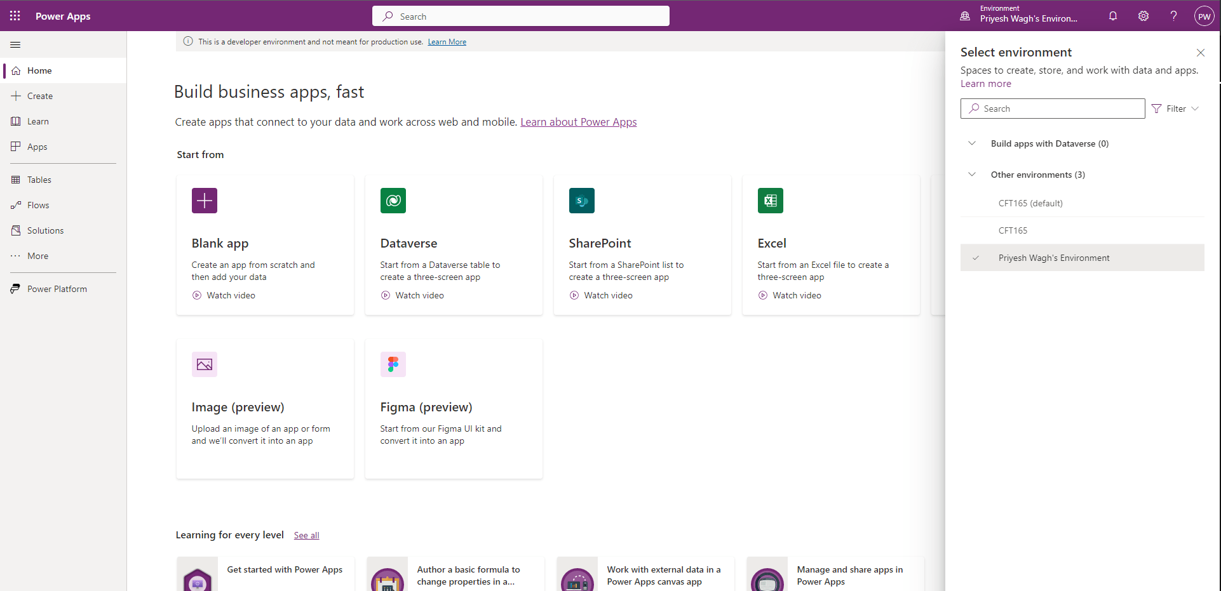Viewport: 1221px width, 591px height.
Task: Go to Home in the sidebar
Action: pyautogui.click(x=40, y=70)
